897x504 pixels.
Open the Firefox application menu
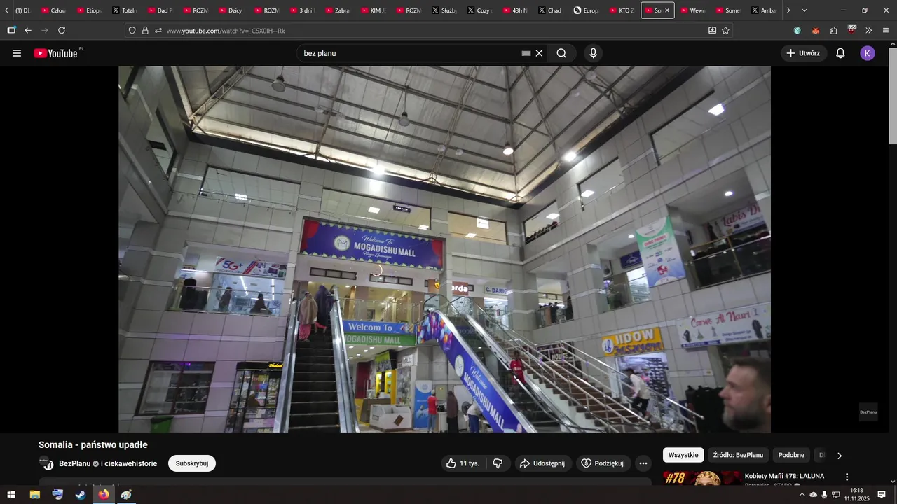(886, 31)
